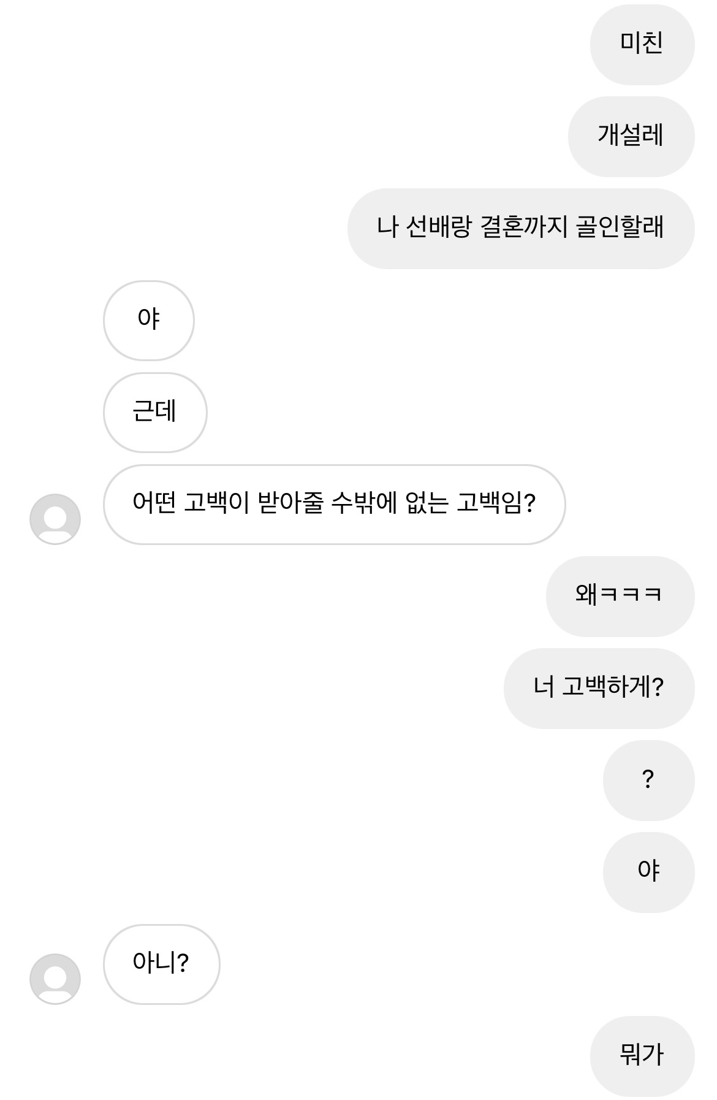Image resolution: width=717 pixels, height=1100 pixels.
Task: Tap the 개설레 message bubble
Action: pos(631,136)
